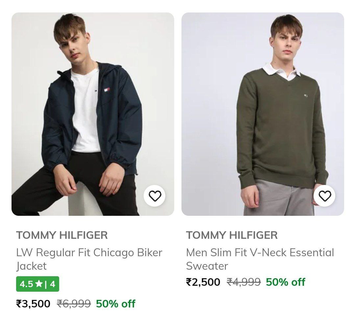Click the star icon in rating badge
The height and width of the screenshot is (315, 355).
pyautogui.click(x=39, y=284)
